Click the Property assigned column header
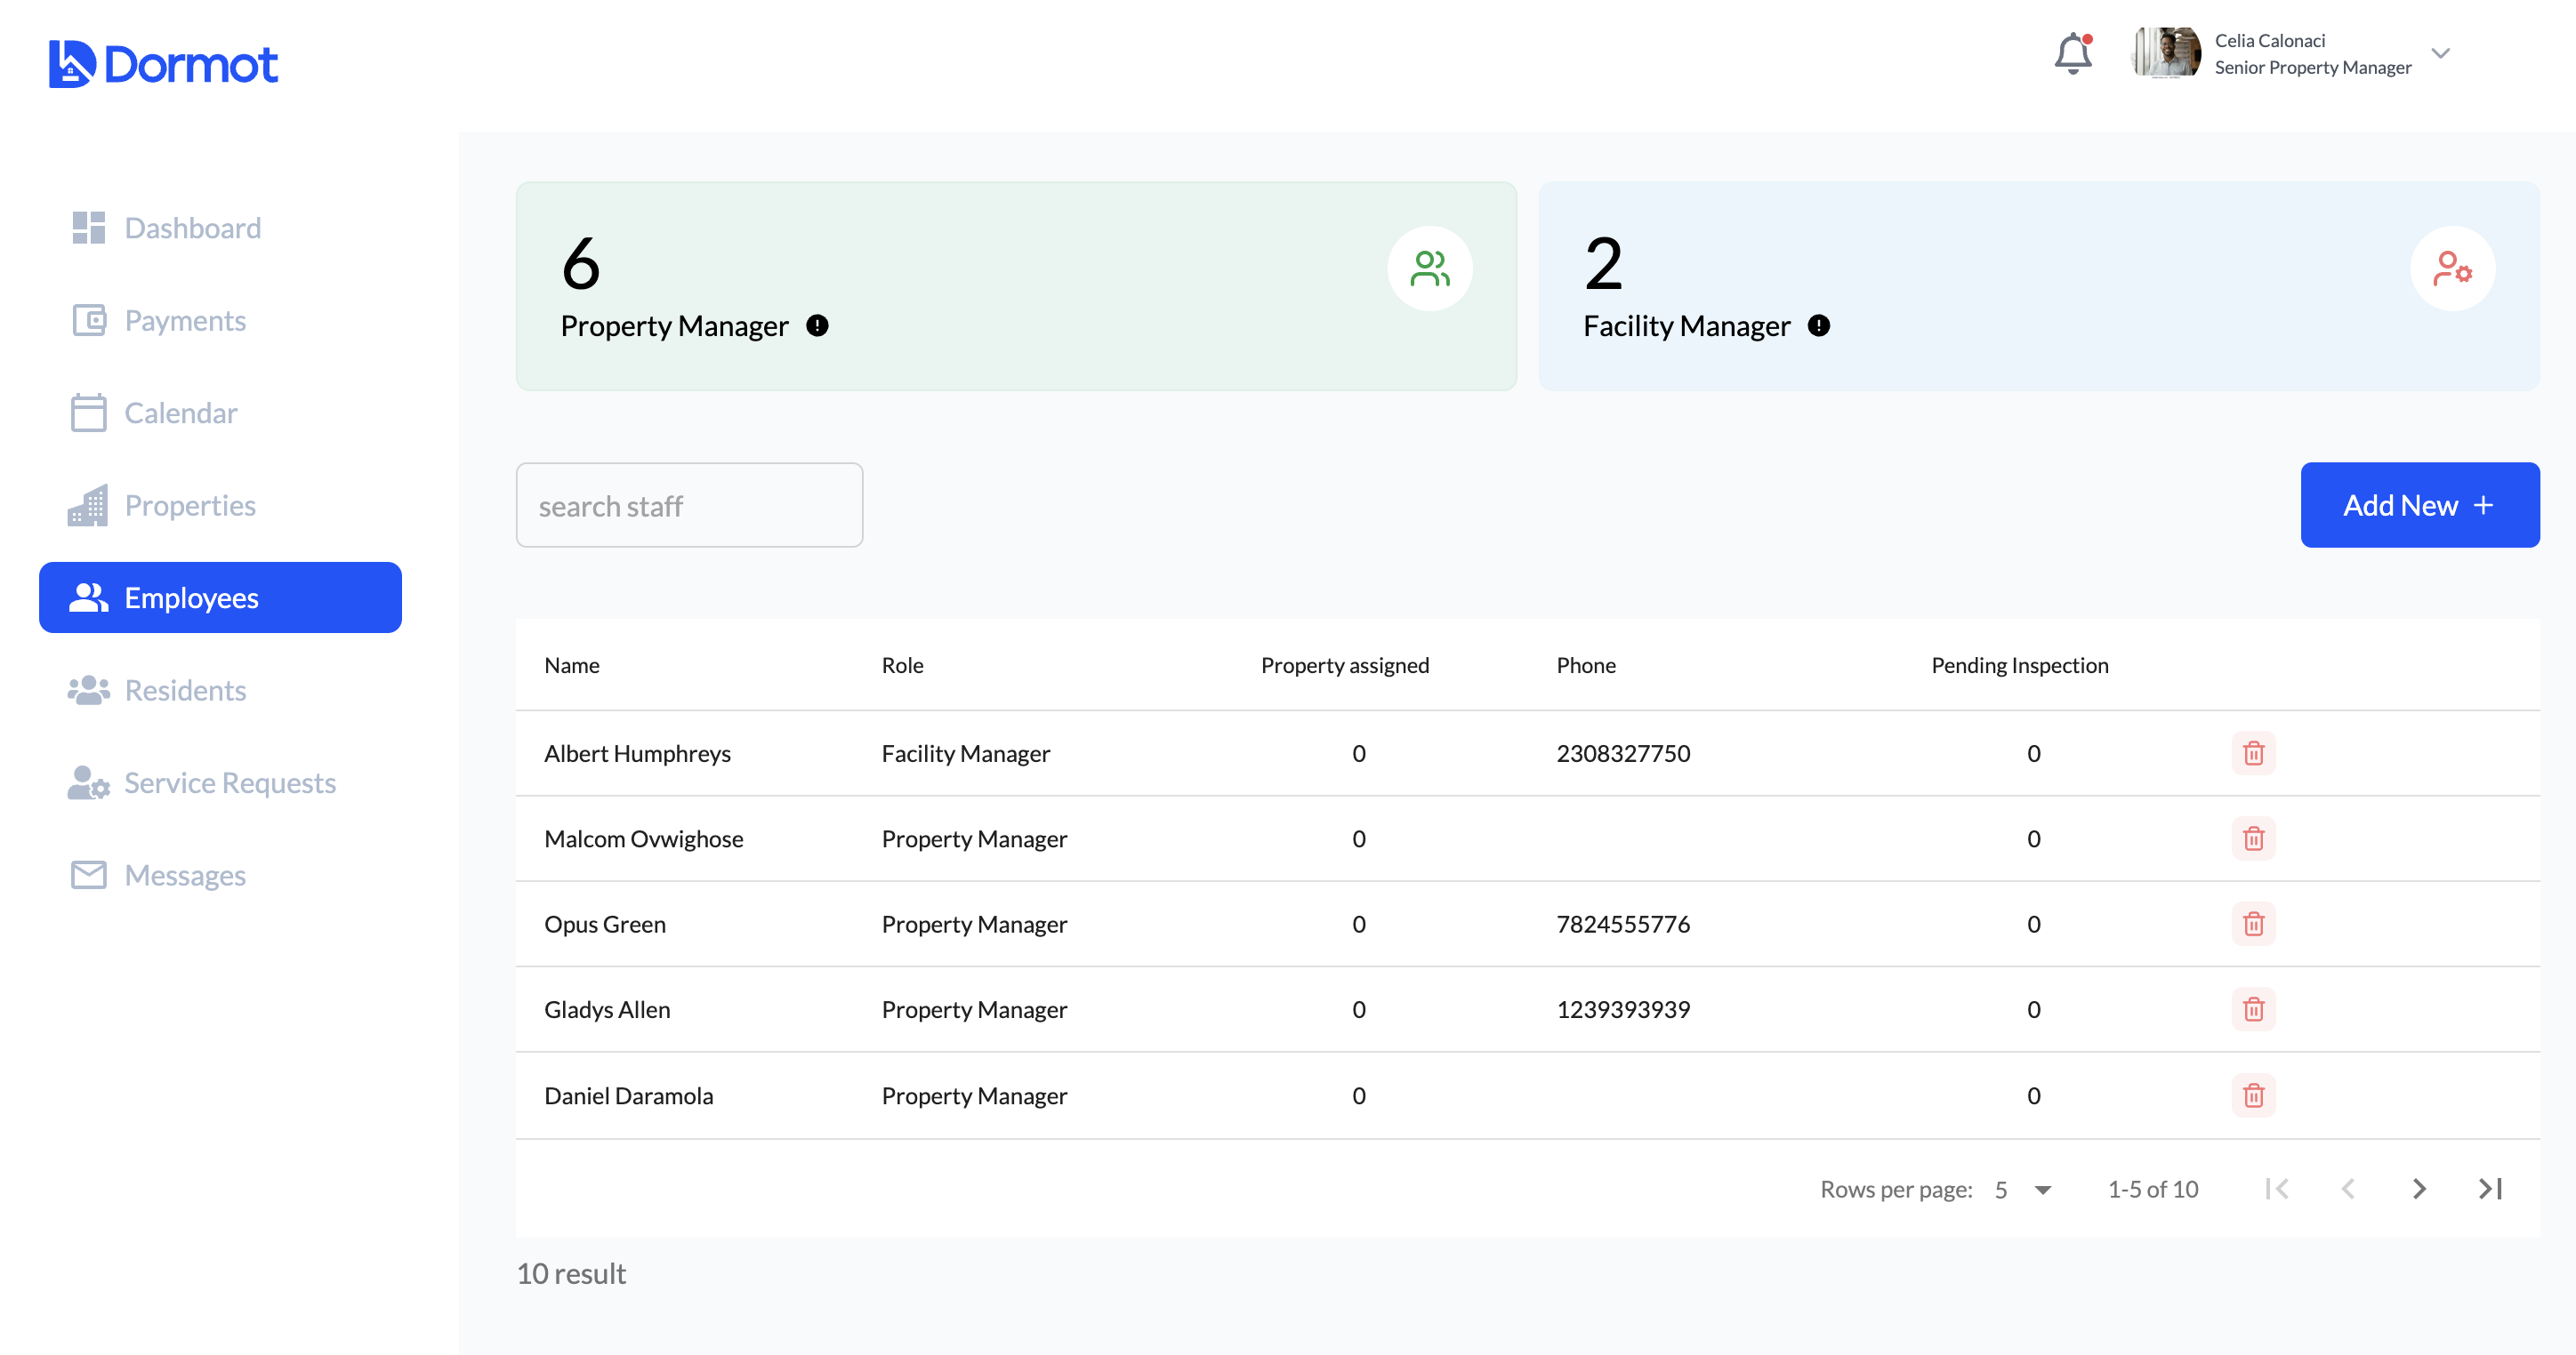 [1345, 666]
